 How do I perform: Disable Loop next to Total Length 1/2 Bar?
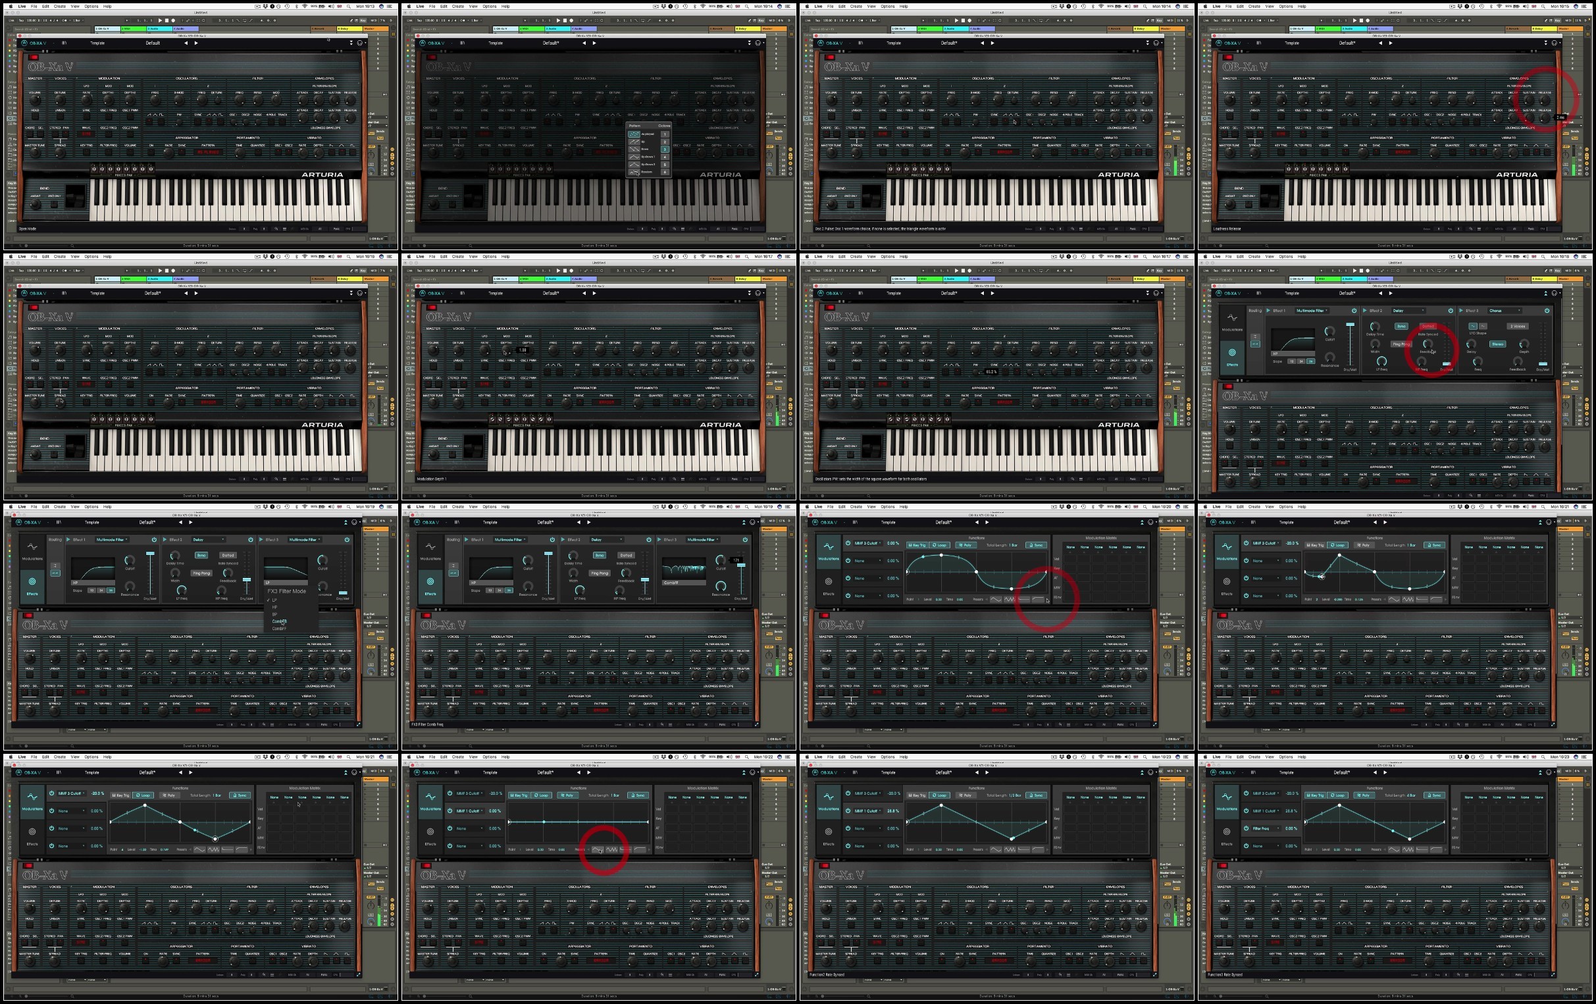click(x=939, y=795)
